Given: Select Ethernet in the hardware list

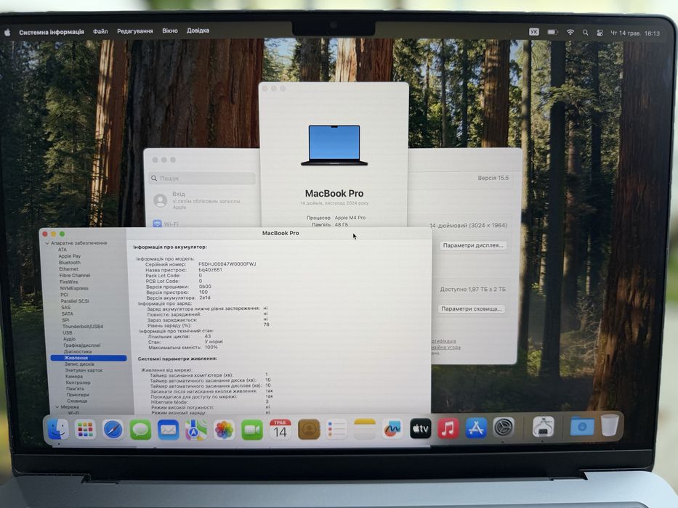Looking at the screenshot, I should click(69, 269).
